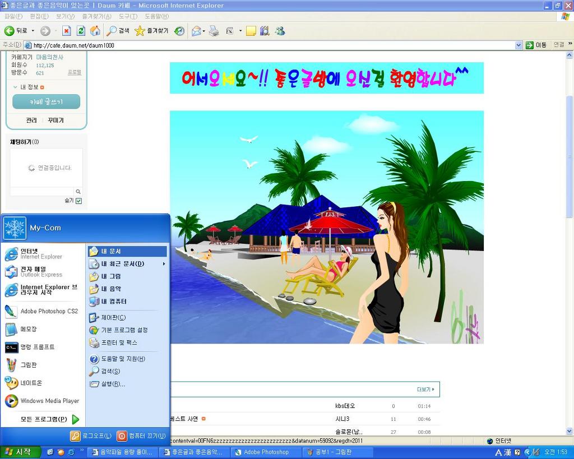Open the 검색 search magnifier in toolbar
This screenshot has height=459, width=574.
(118, 31)
